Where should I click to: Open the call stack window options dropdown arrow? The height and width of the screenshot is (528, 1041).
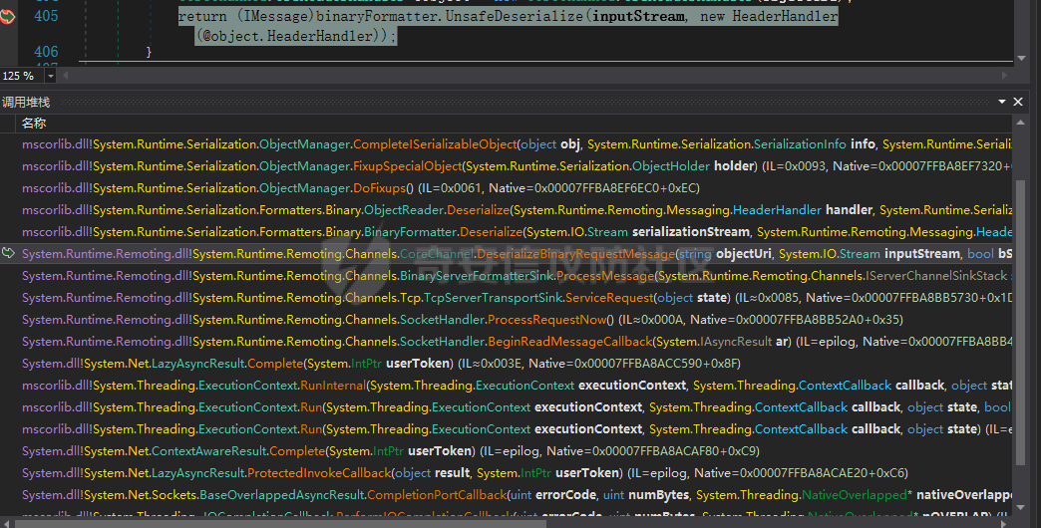click(1002, 102)
